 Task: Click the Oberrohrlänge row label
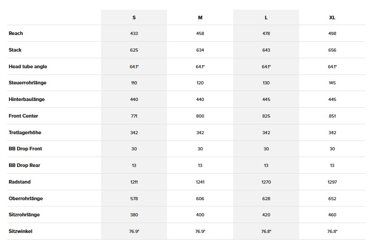point(26,198)
